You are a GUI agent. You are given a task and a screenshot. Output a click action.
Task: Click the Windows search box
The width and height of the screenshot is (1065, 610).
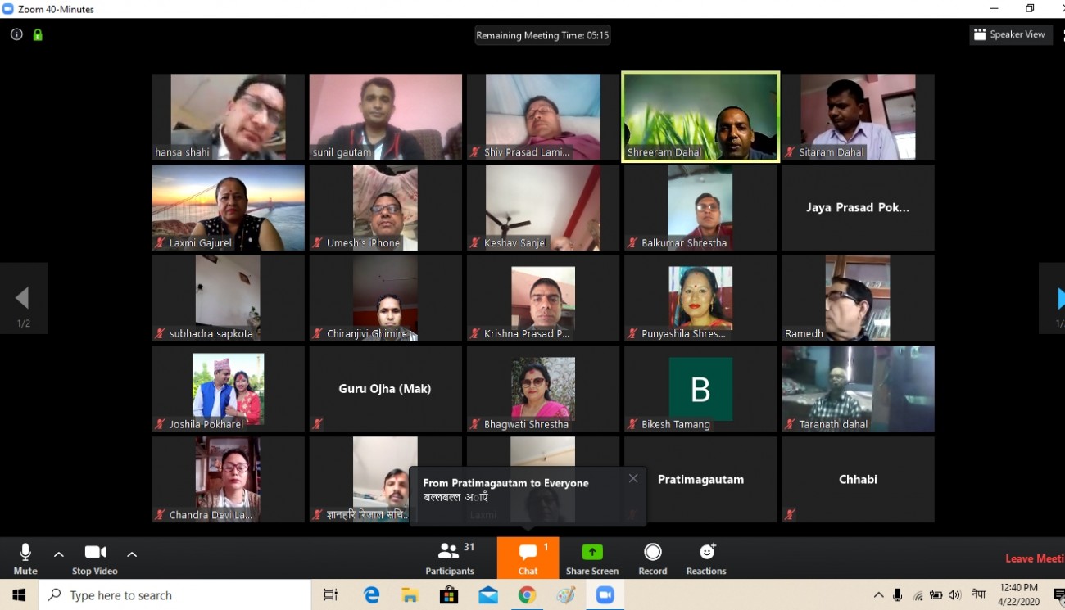(x=175, y=595)
